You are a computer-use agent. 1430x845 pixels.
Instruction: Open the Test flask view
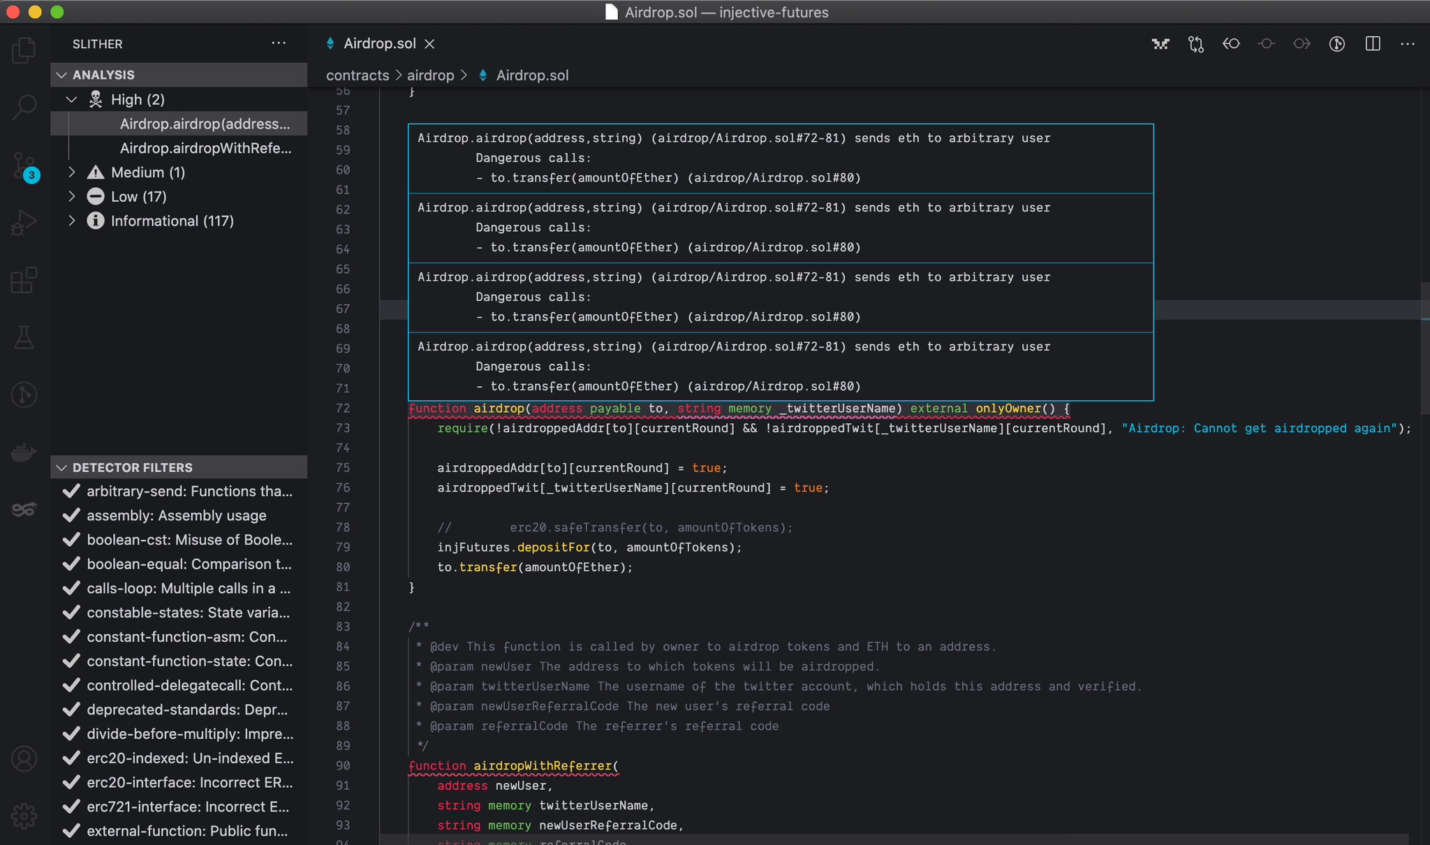coord(24,337)
